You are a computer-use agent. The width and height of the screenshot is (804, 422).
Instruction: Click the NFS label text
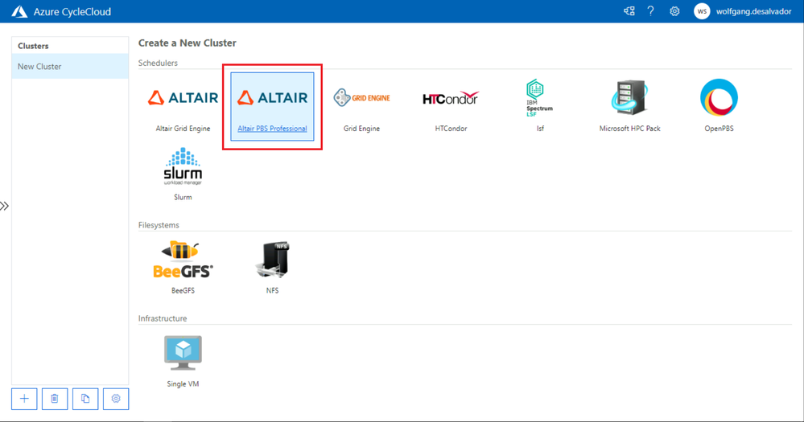pyautogui.click(x=272, y=290)
